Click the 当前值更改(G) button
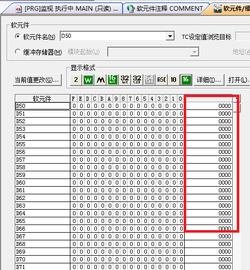Viewport: 250px width, 270px height. (37, 80)
